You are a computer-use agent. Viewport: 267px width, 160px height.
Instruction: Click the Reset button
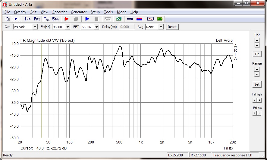(172, 27)
